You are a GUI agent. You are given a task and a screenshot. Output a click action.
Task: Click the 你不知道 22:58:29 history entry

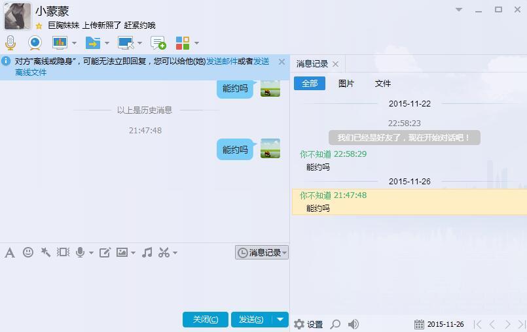point(333,154)
